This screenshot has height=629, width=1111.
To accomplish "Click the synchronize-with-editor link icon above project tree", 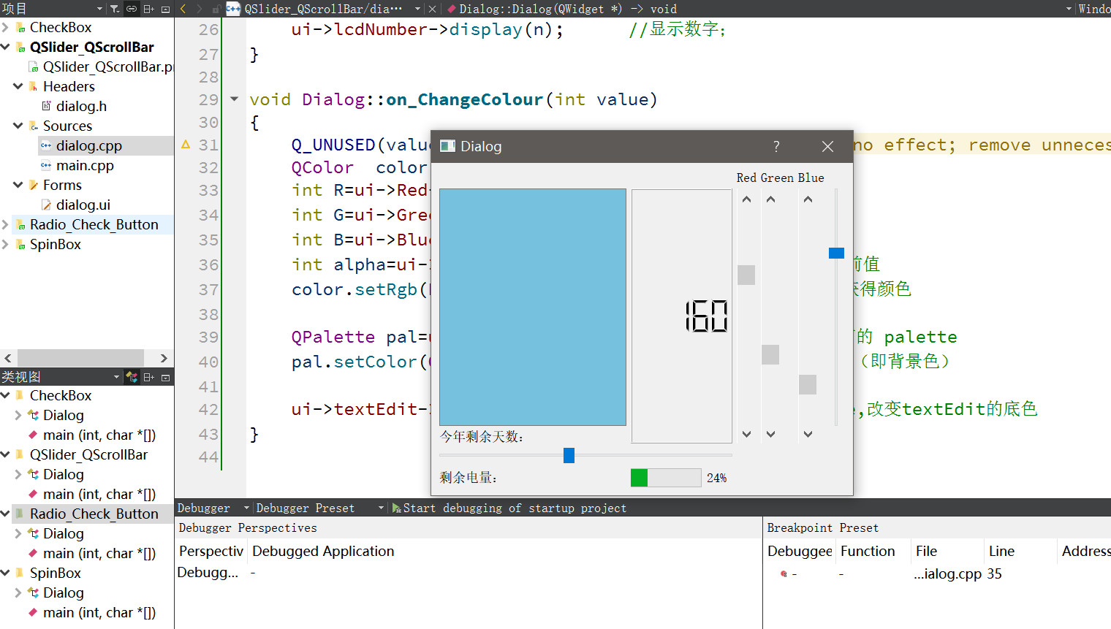I will (x=131, y=9).
